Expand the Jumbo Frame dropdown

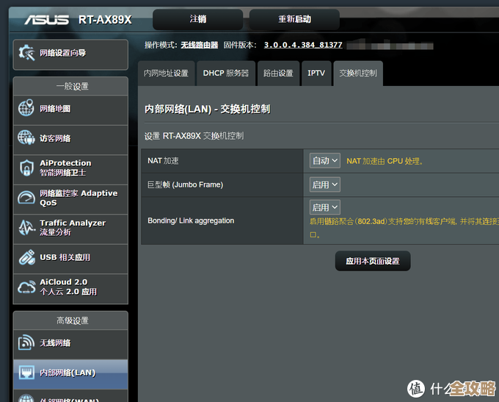tap(324, 184)
